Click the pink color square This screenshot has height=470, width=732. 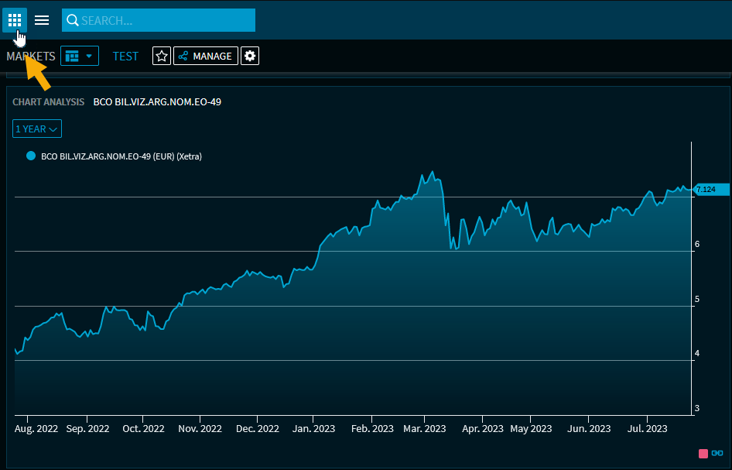[703, 453]
